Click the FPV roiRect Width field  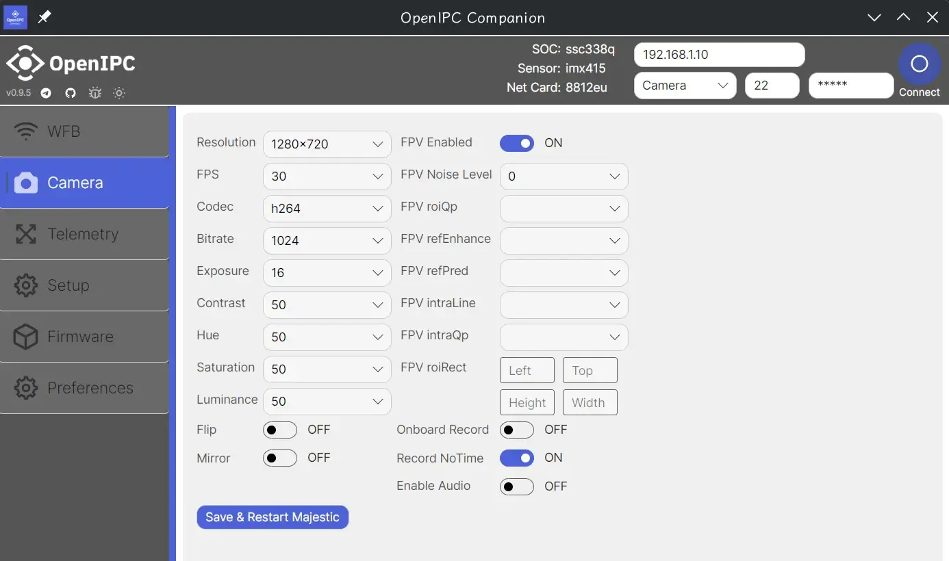tap(590, 402)
